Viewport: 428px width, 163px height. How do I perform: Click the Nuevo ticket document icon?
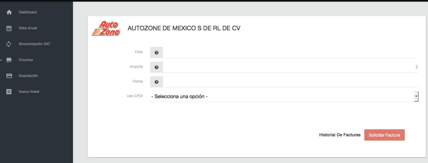[x=9, y=91]
